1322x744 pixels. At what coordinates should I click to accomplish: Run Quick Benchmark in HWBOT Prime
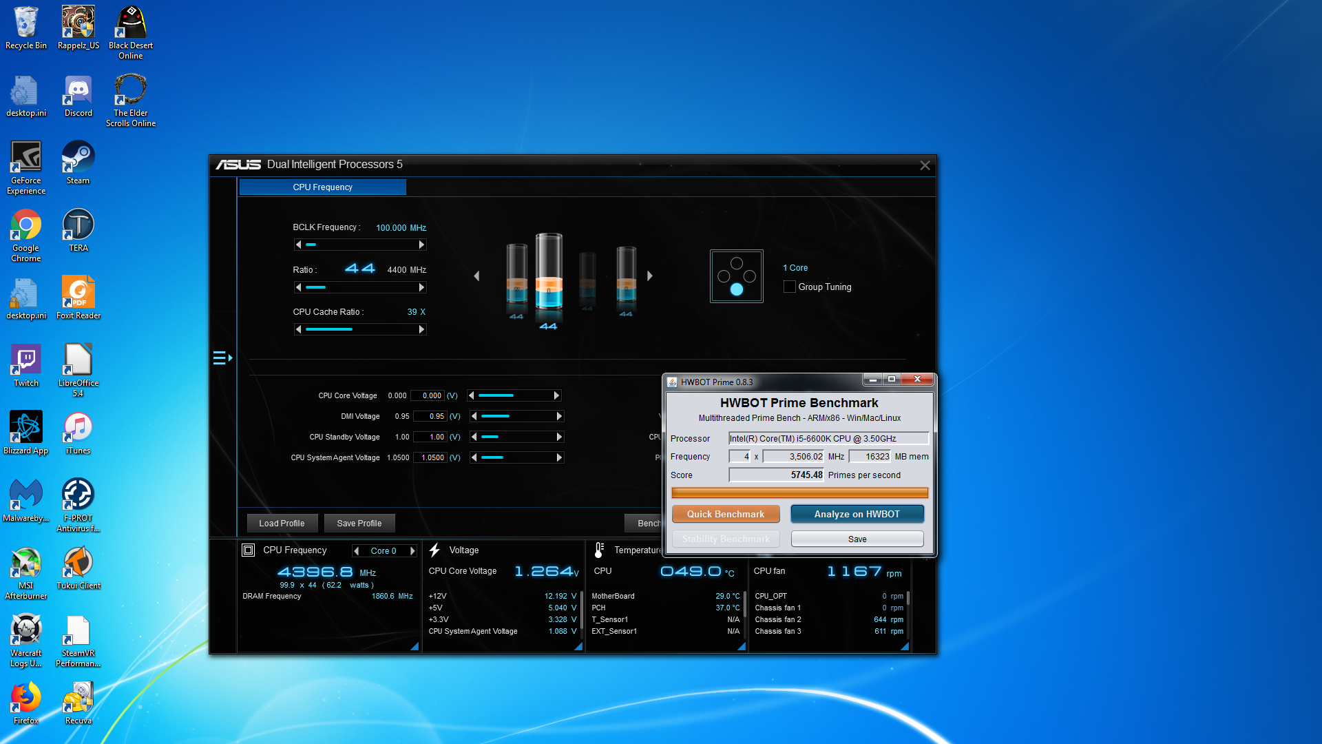[x=726, y=514]
